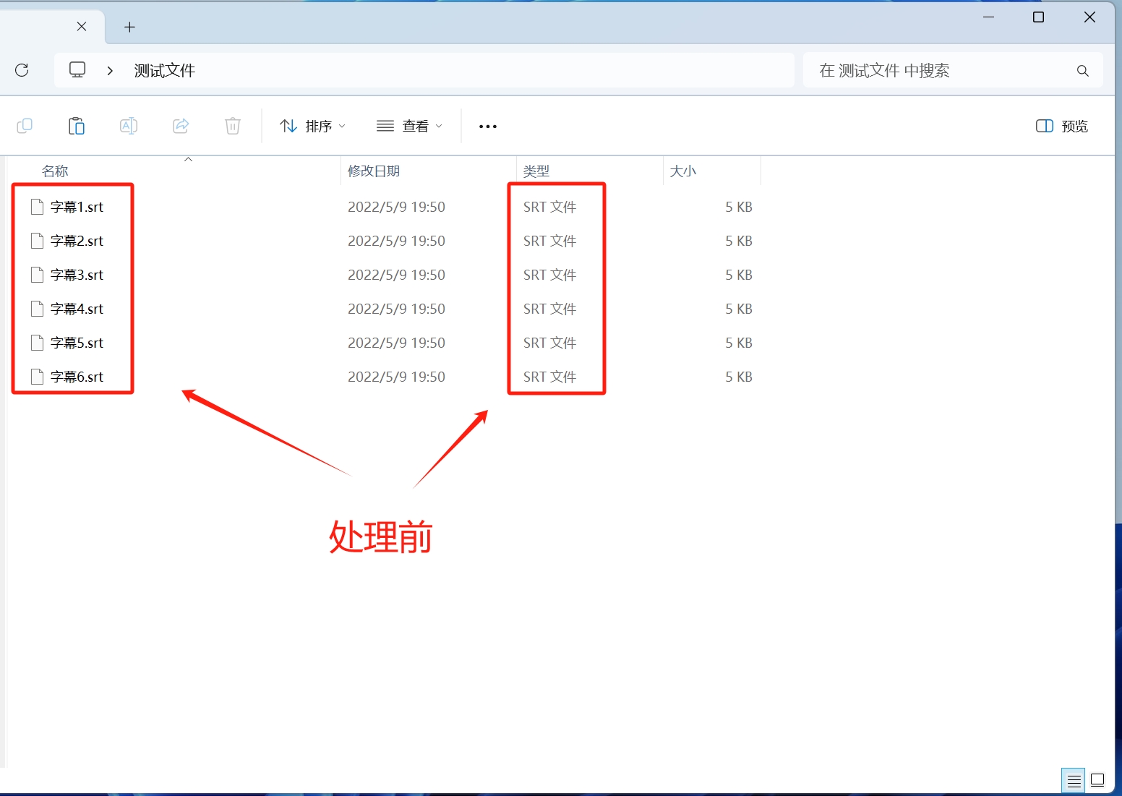Select the file 字幕5.srt

pyautogui.click(x=77, y=343)
